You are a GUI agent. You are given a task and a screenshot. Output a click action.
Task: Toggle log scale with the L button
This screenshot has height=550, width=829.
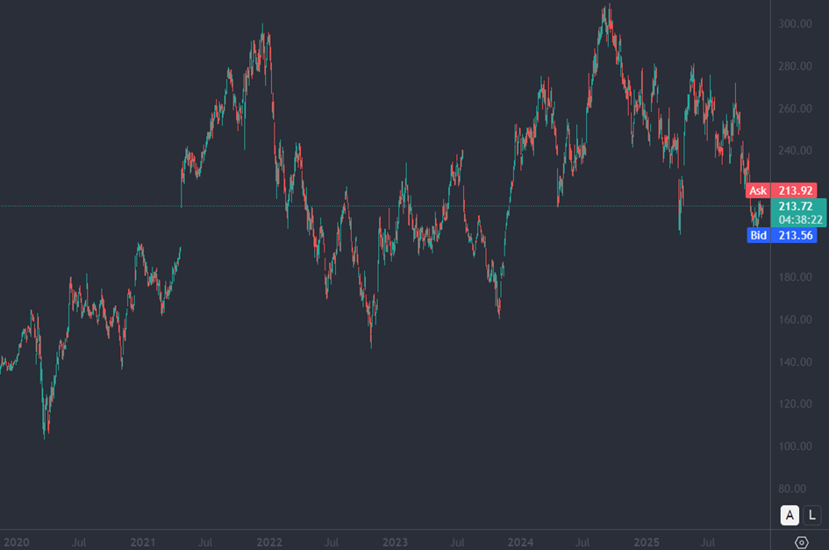812,515
